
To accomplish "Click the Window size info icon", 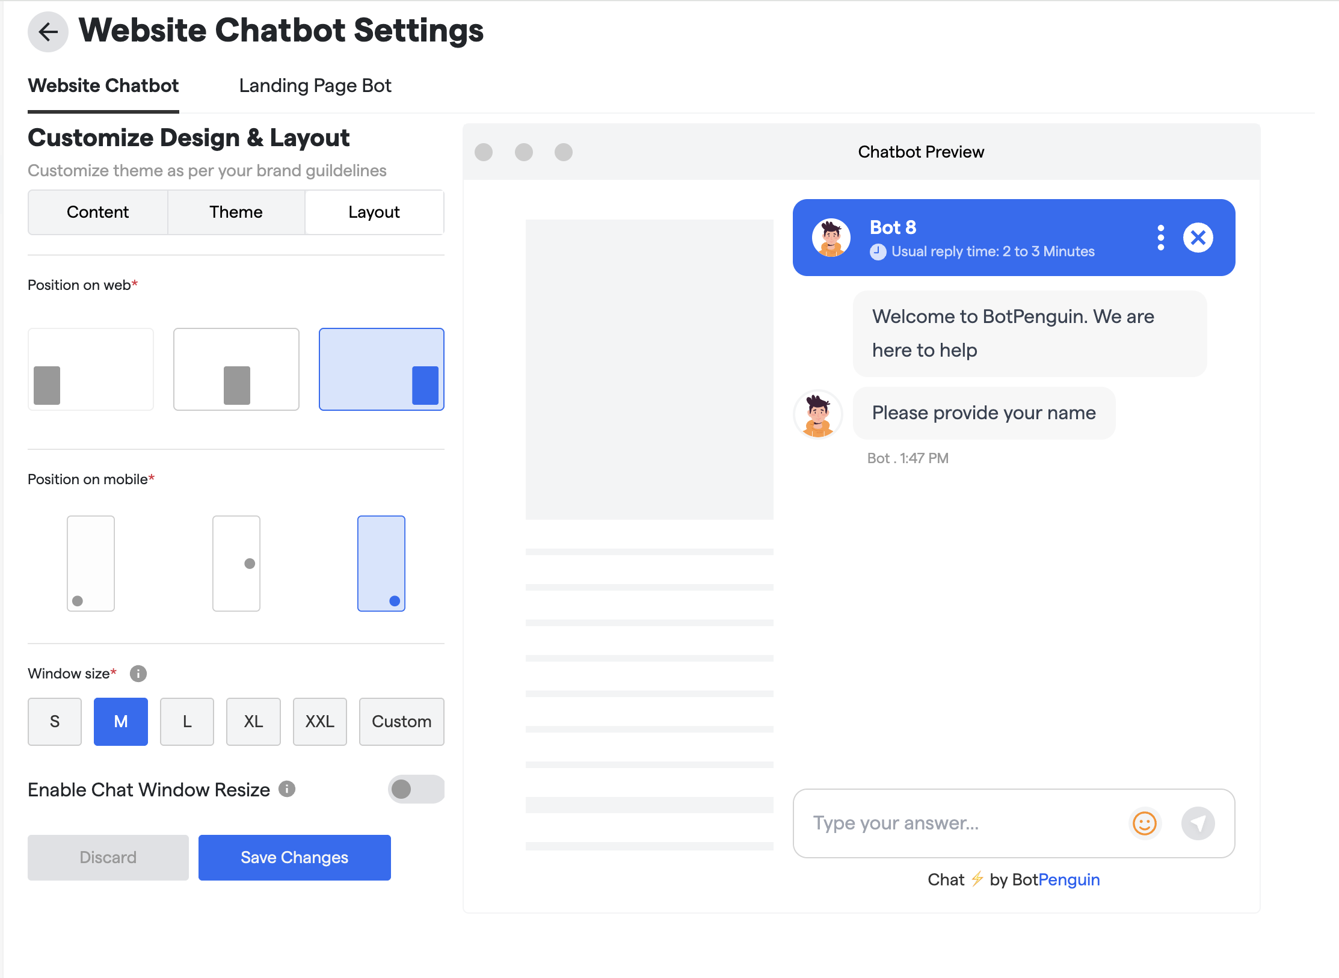I will tap(138, 674).
